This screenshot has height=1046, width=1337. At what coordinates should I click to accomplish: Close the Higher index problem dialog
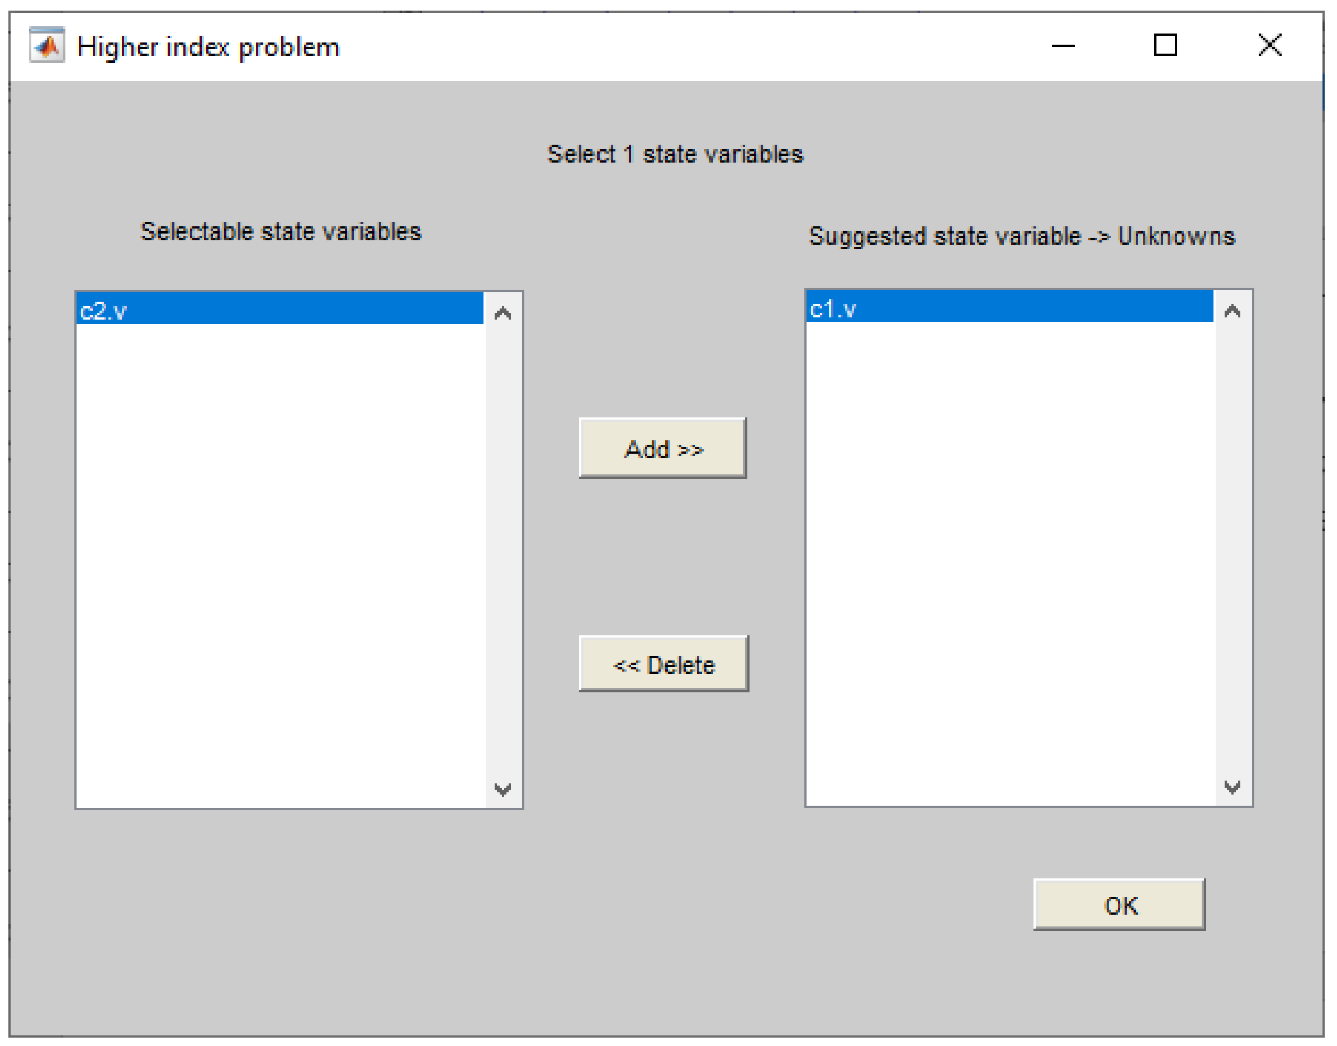[1269, 45]
